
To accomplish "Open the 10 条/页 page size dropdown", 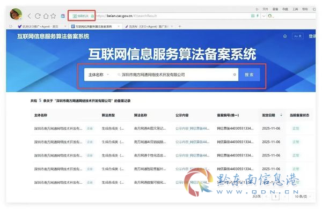I will pyautogui.click(x=303, y=197).
